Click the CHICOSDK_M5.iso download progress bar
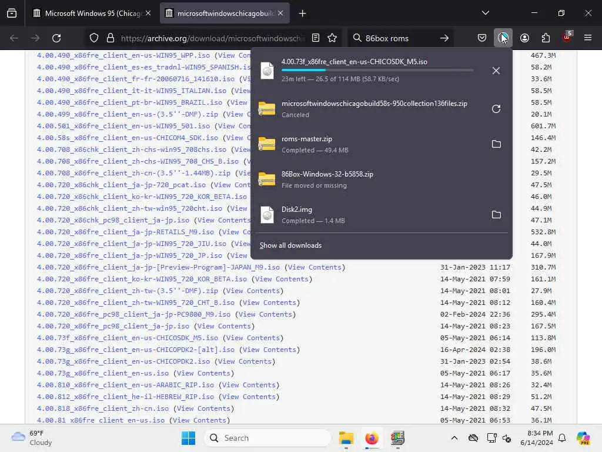Viewport: 602px width, 452px height. [377, 70]
